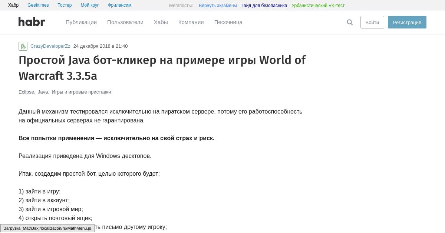Click the Регистрация button

tap(407, 22)
